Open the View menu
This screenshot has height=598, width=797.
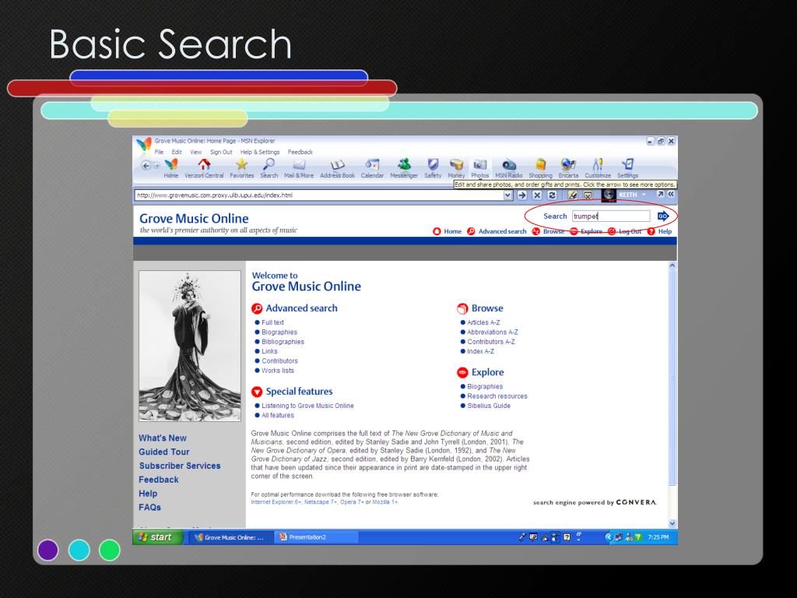[195, 152]
